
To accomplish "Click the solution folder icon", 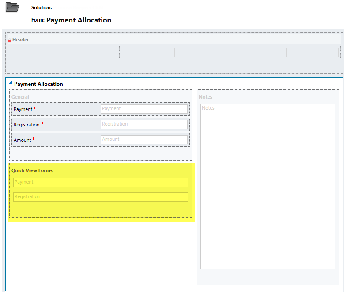I will (x=12, y=7).
